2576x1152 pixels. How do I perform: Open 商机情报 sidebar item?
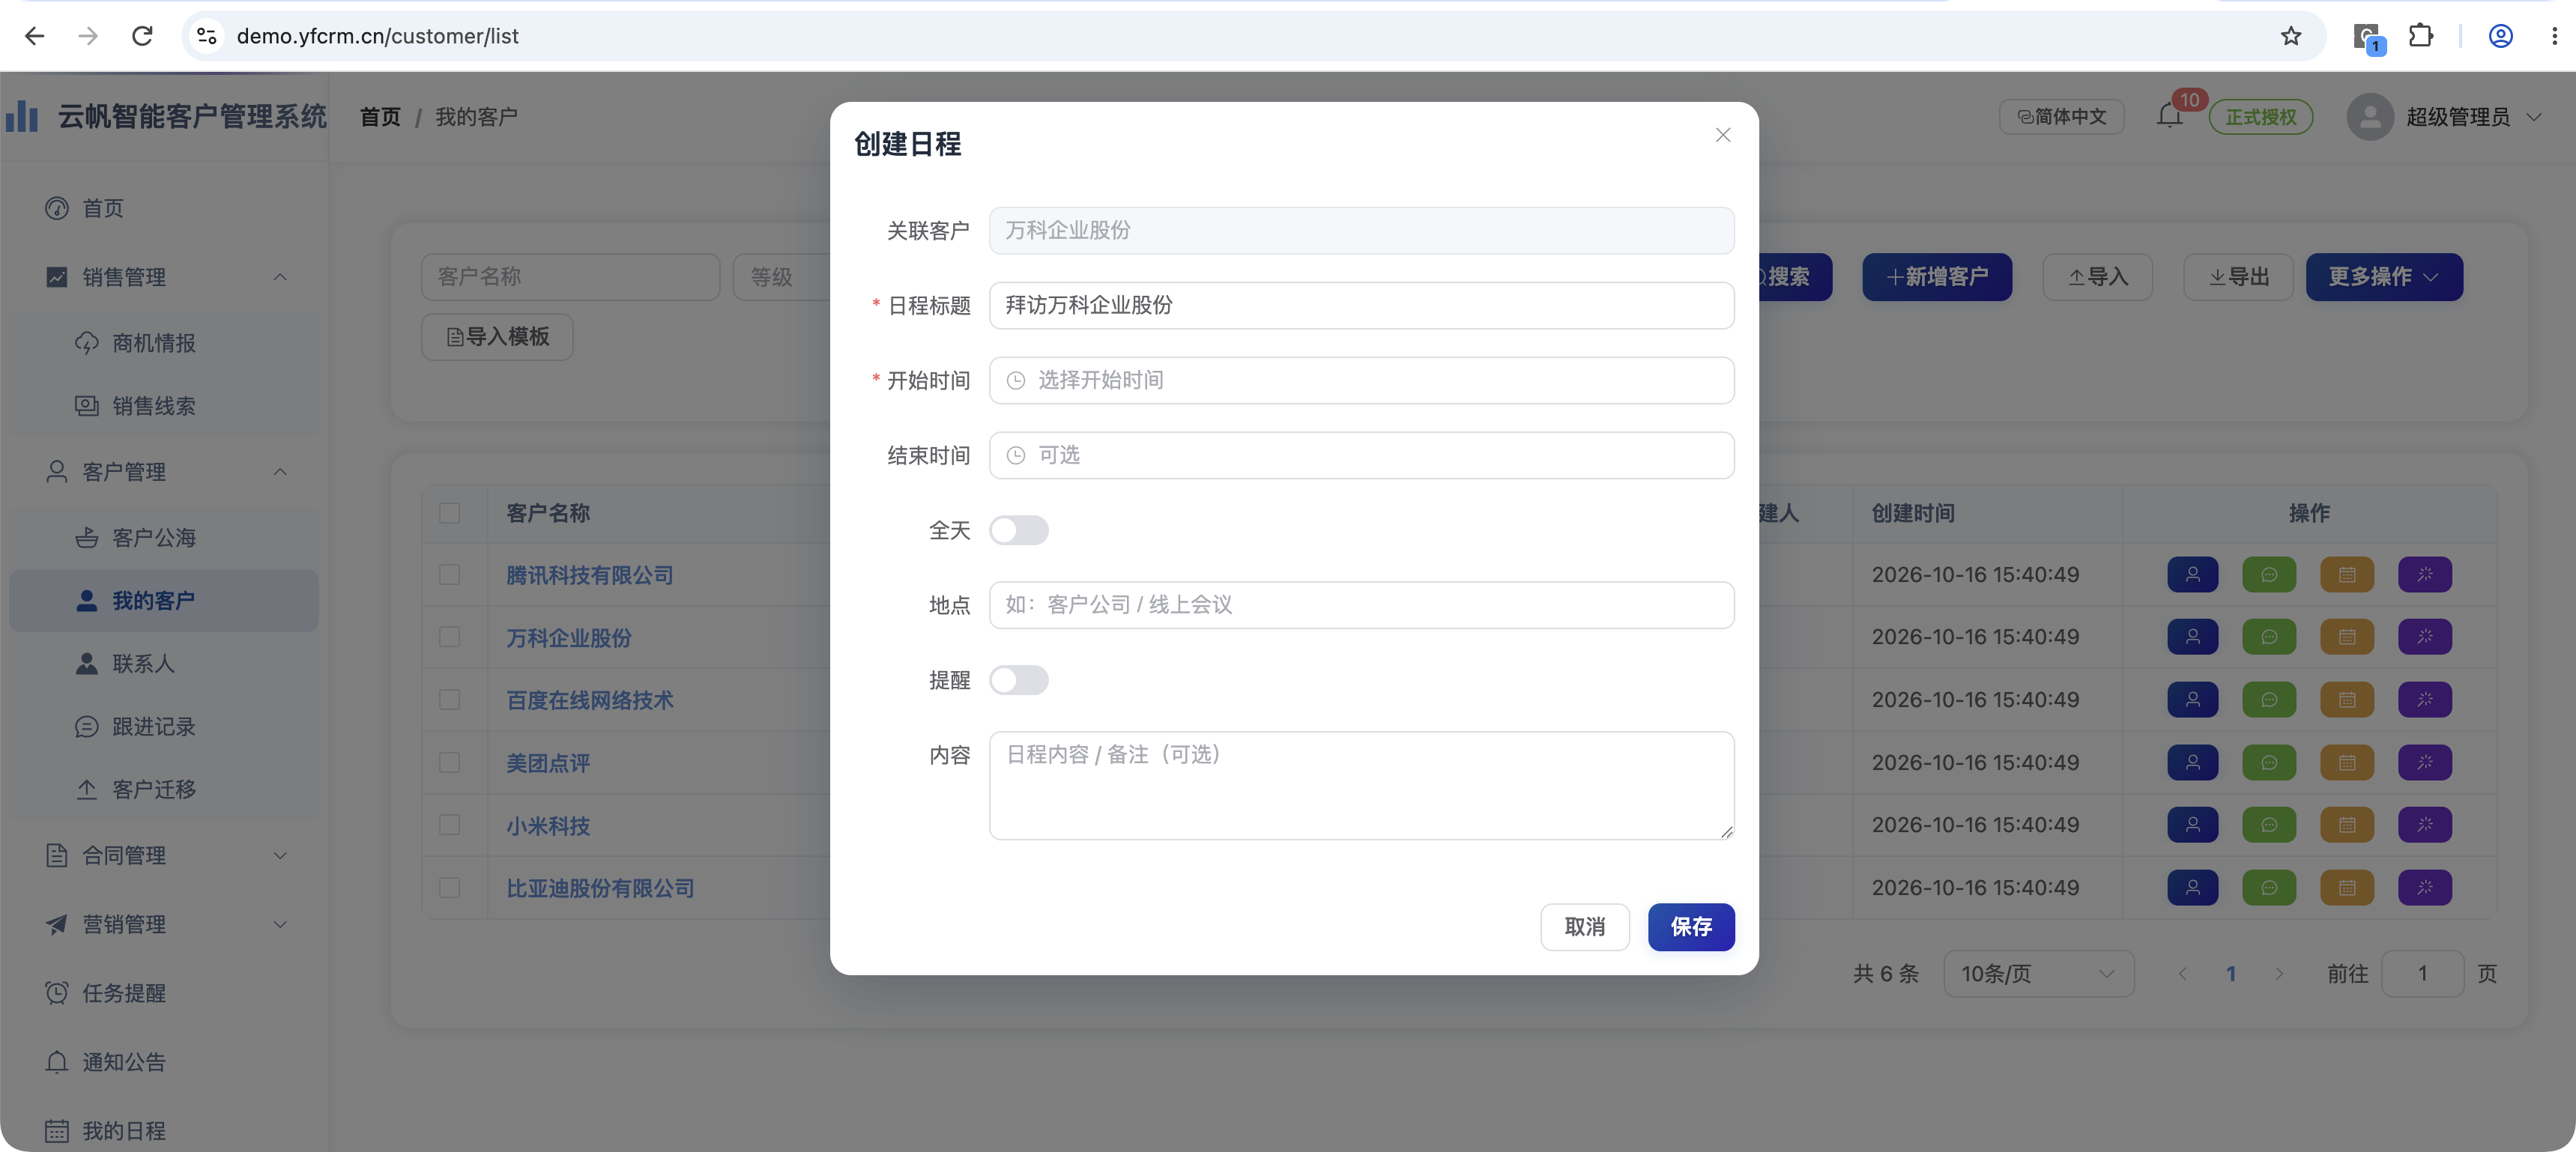pyautogui.click(x=165, y=343)
